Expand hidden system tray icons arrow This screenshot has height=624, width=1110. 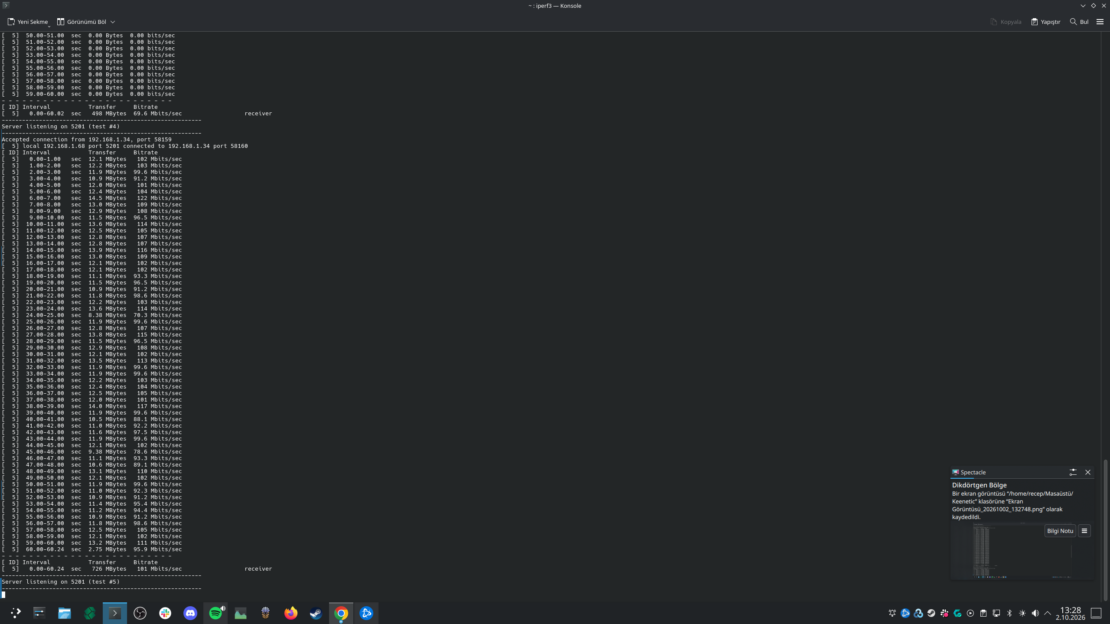pos(1048,613)
